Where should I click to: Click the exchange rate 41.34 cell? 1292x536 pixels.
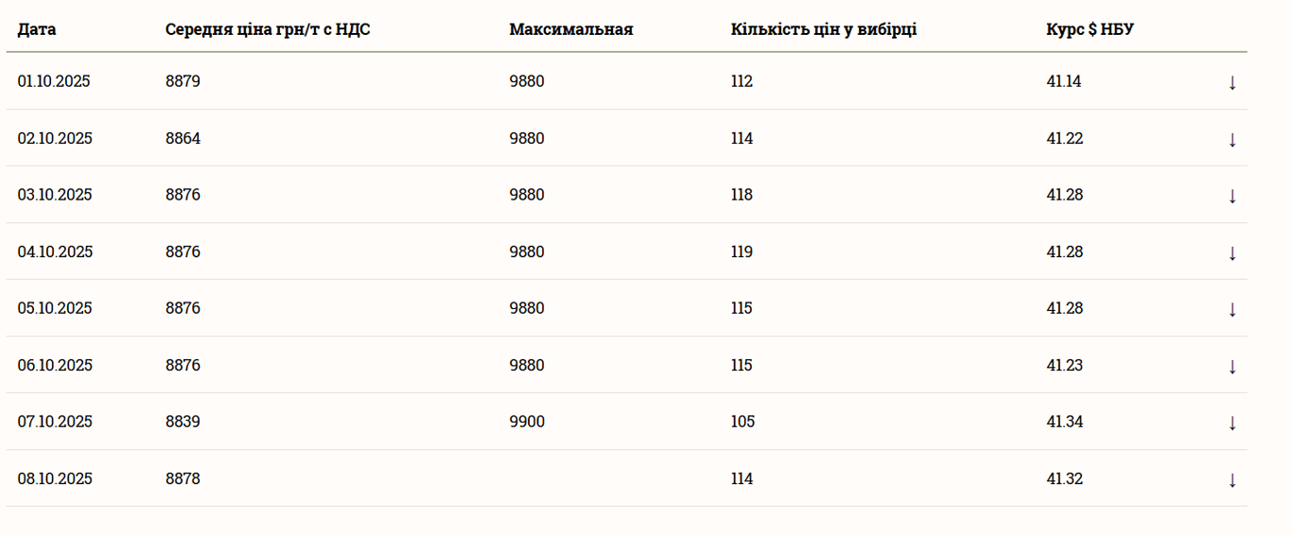(1064, 422)
